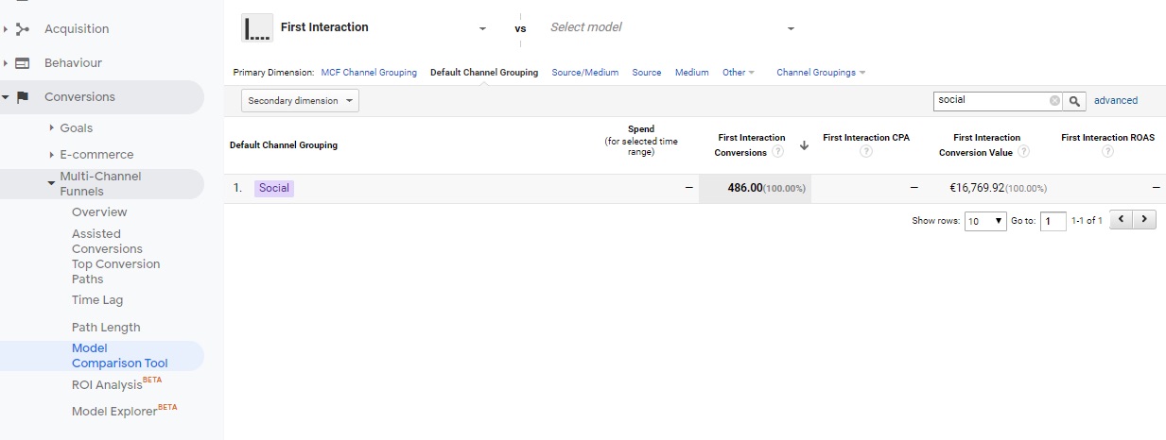Click the descending sort arrow on Conversions column
This screenshot has width=1166, height=440.
[x=804, y=145]
